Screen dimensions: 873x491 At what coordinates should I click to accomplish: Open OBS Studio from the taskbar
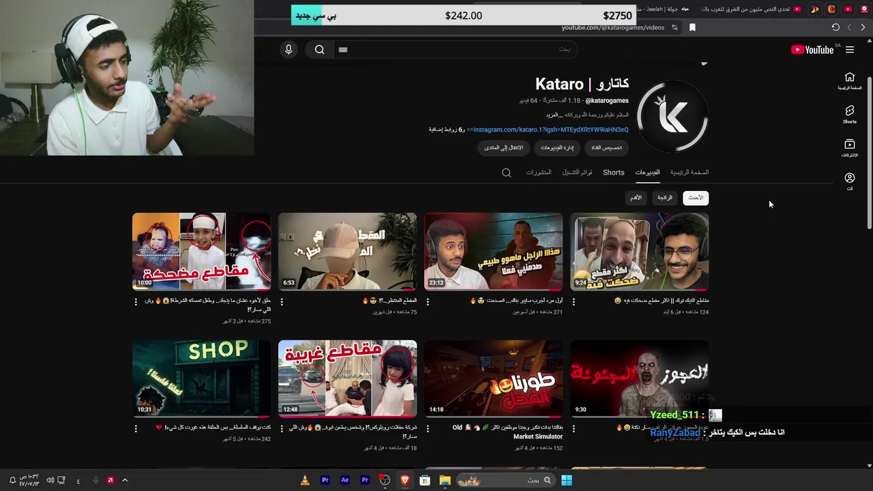[385, 480]
